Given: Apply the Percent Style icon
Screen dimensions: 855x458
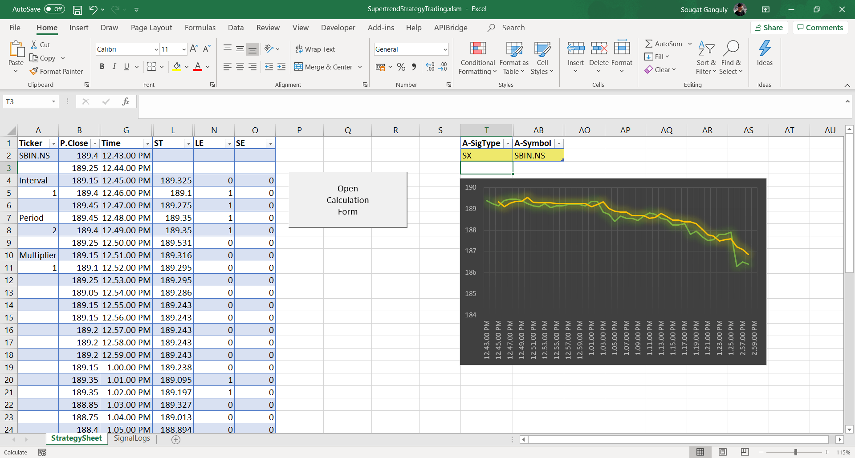Looking at the screenshot, I should [401, 67].
